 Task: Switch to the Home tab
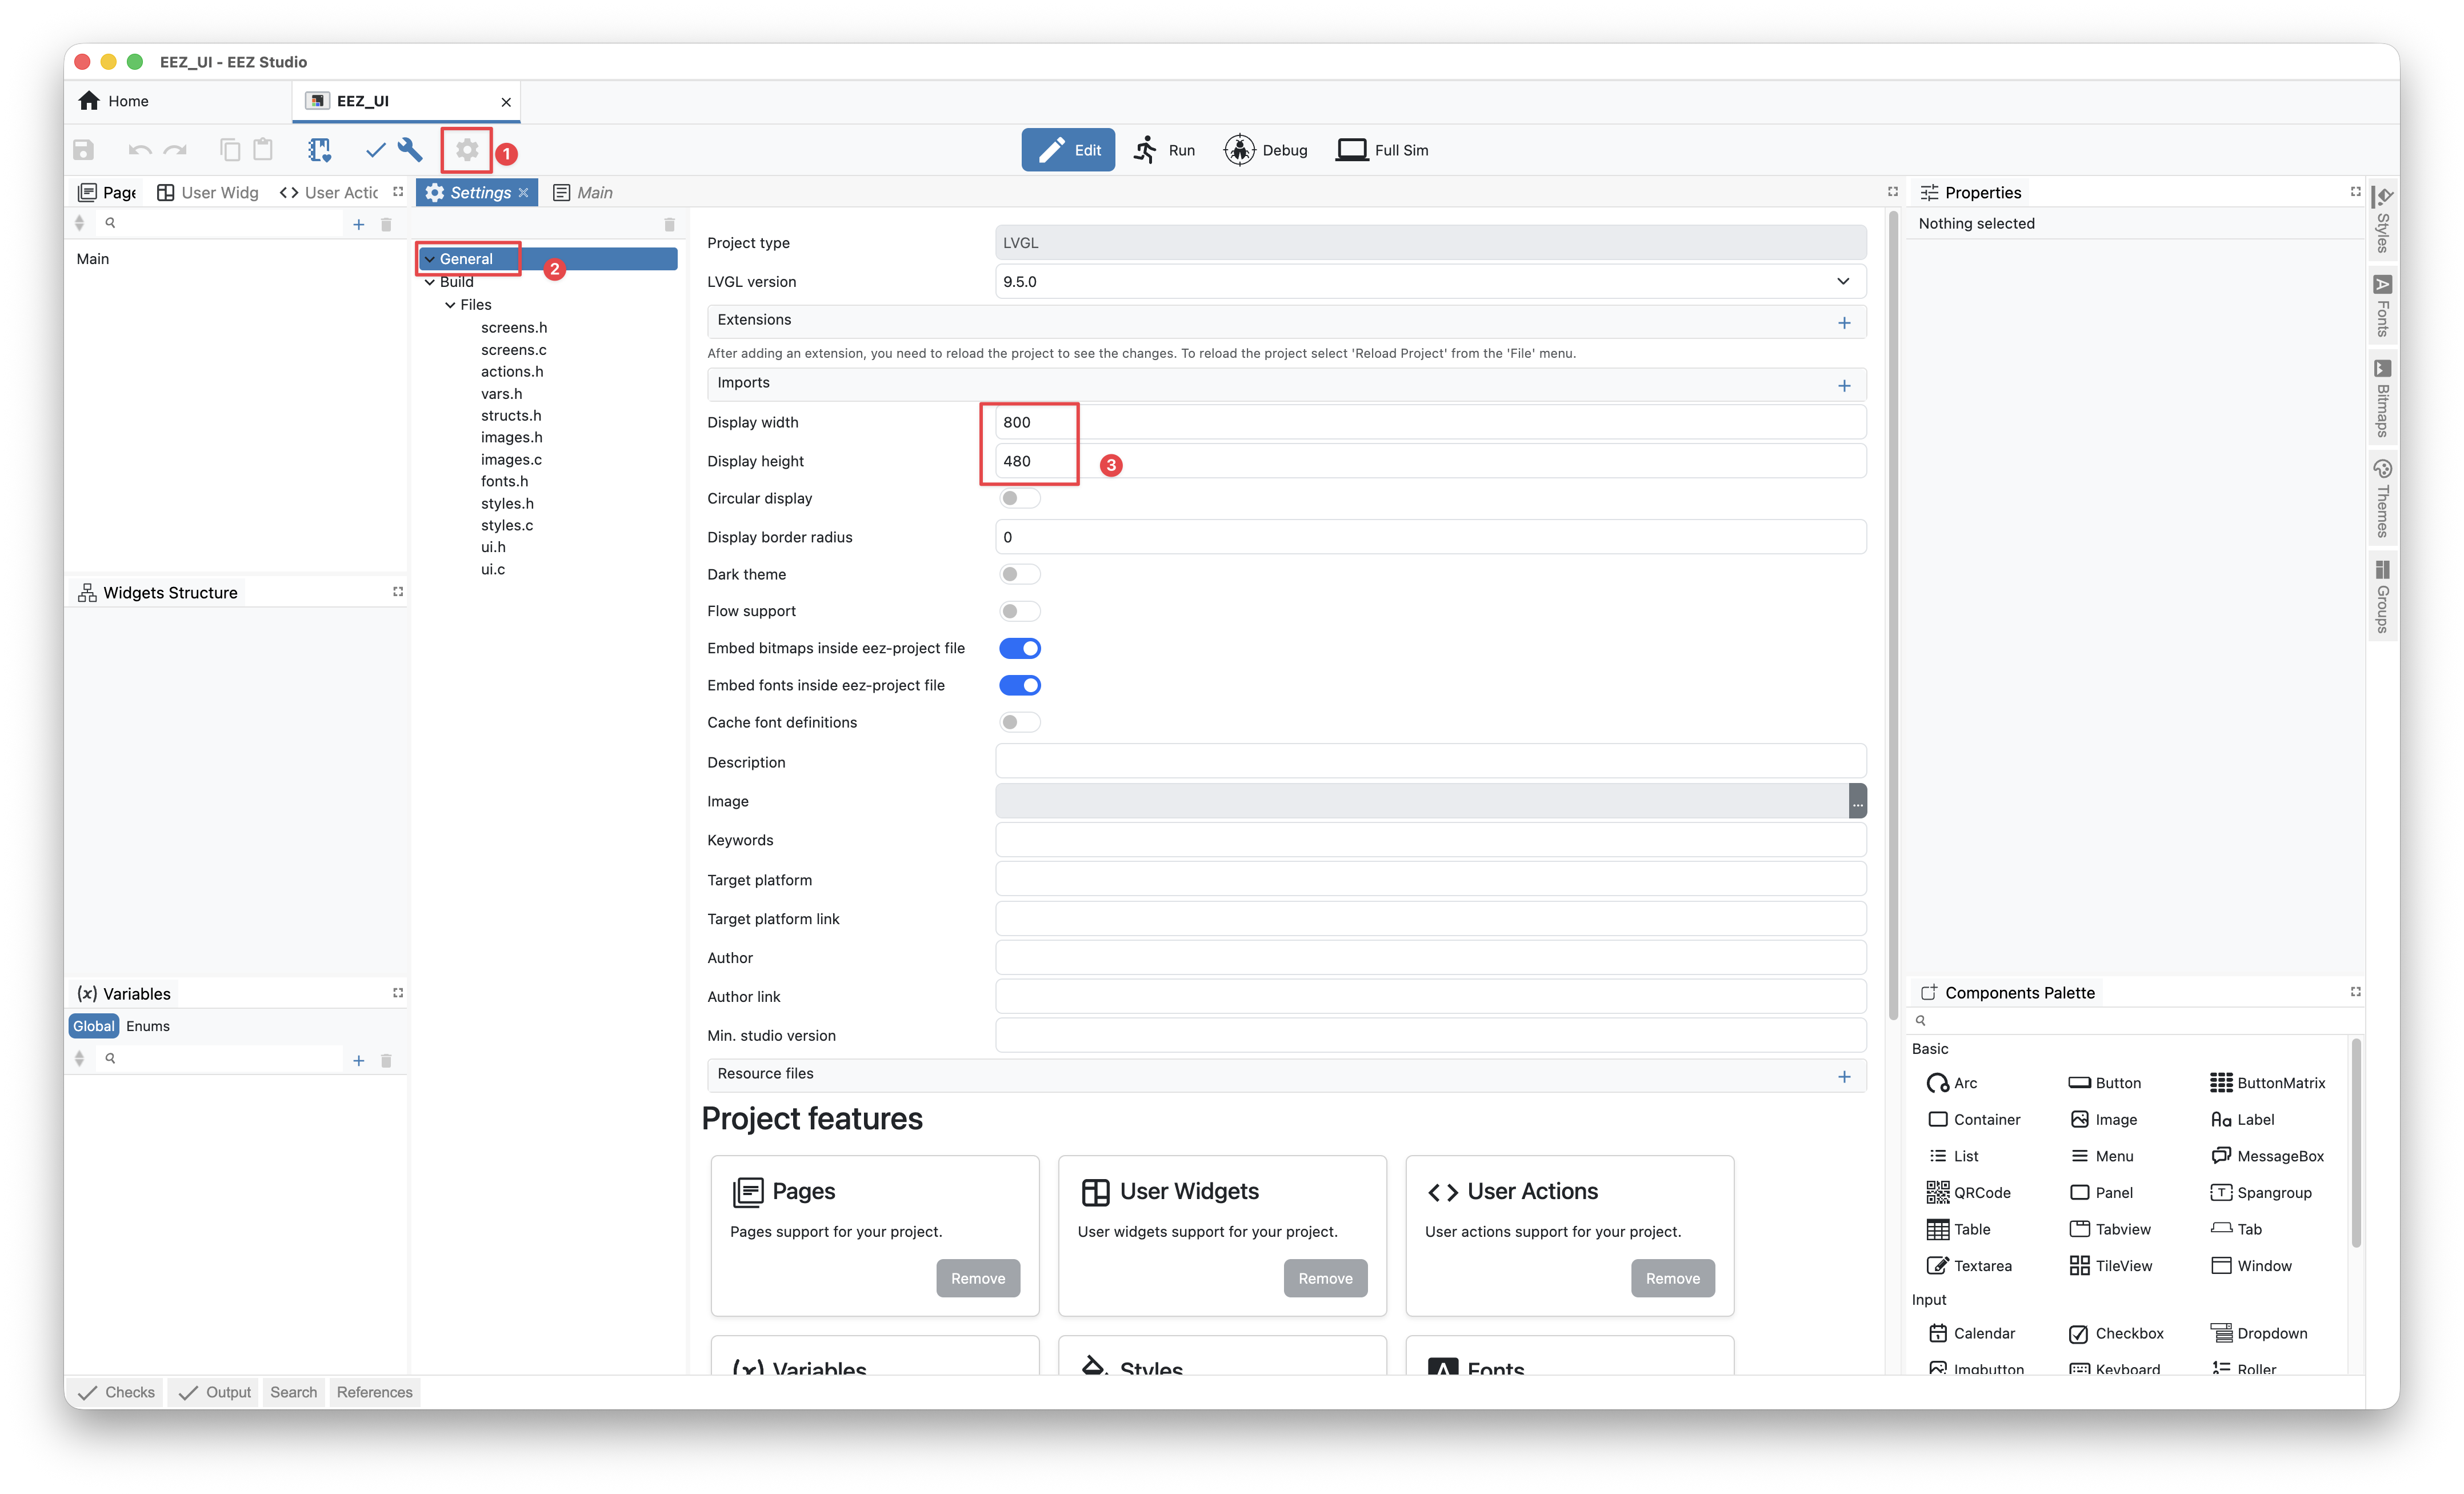pos(115,101)
